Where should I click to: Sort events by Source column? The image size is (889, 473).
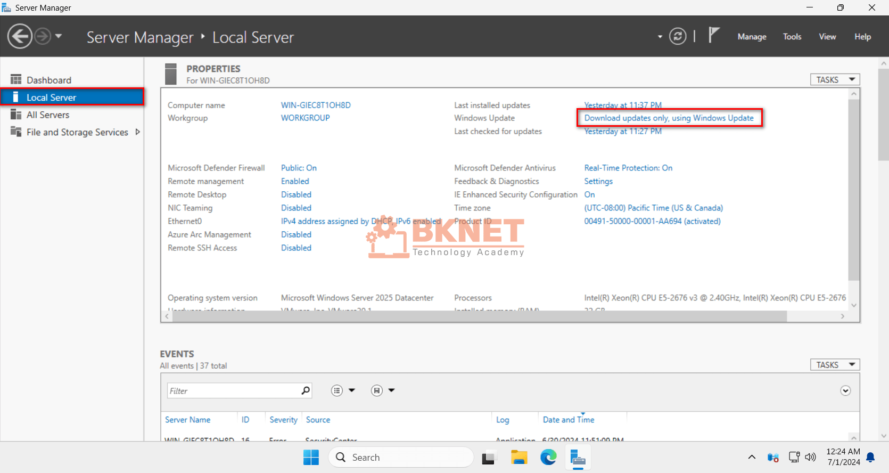(318, 420)
